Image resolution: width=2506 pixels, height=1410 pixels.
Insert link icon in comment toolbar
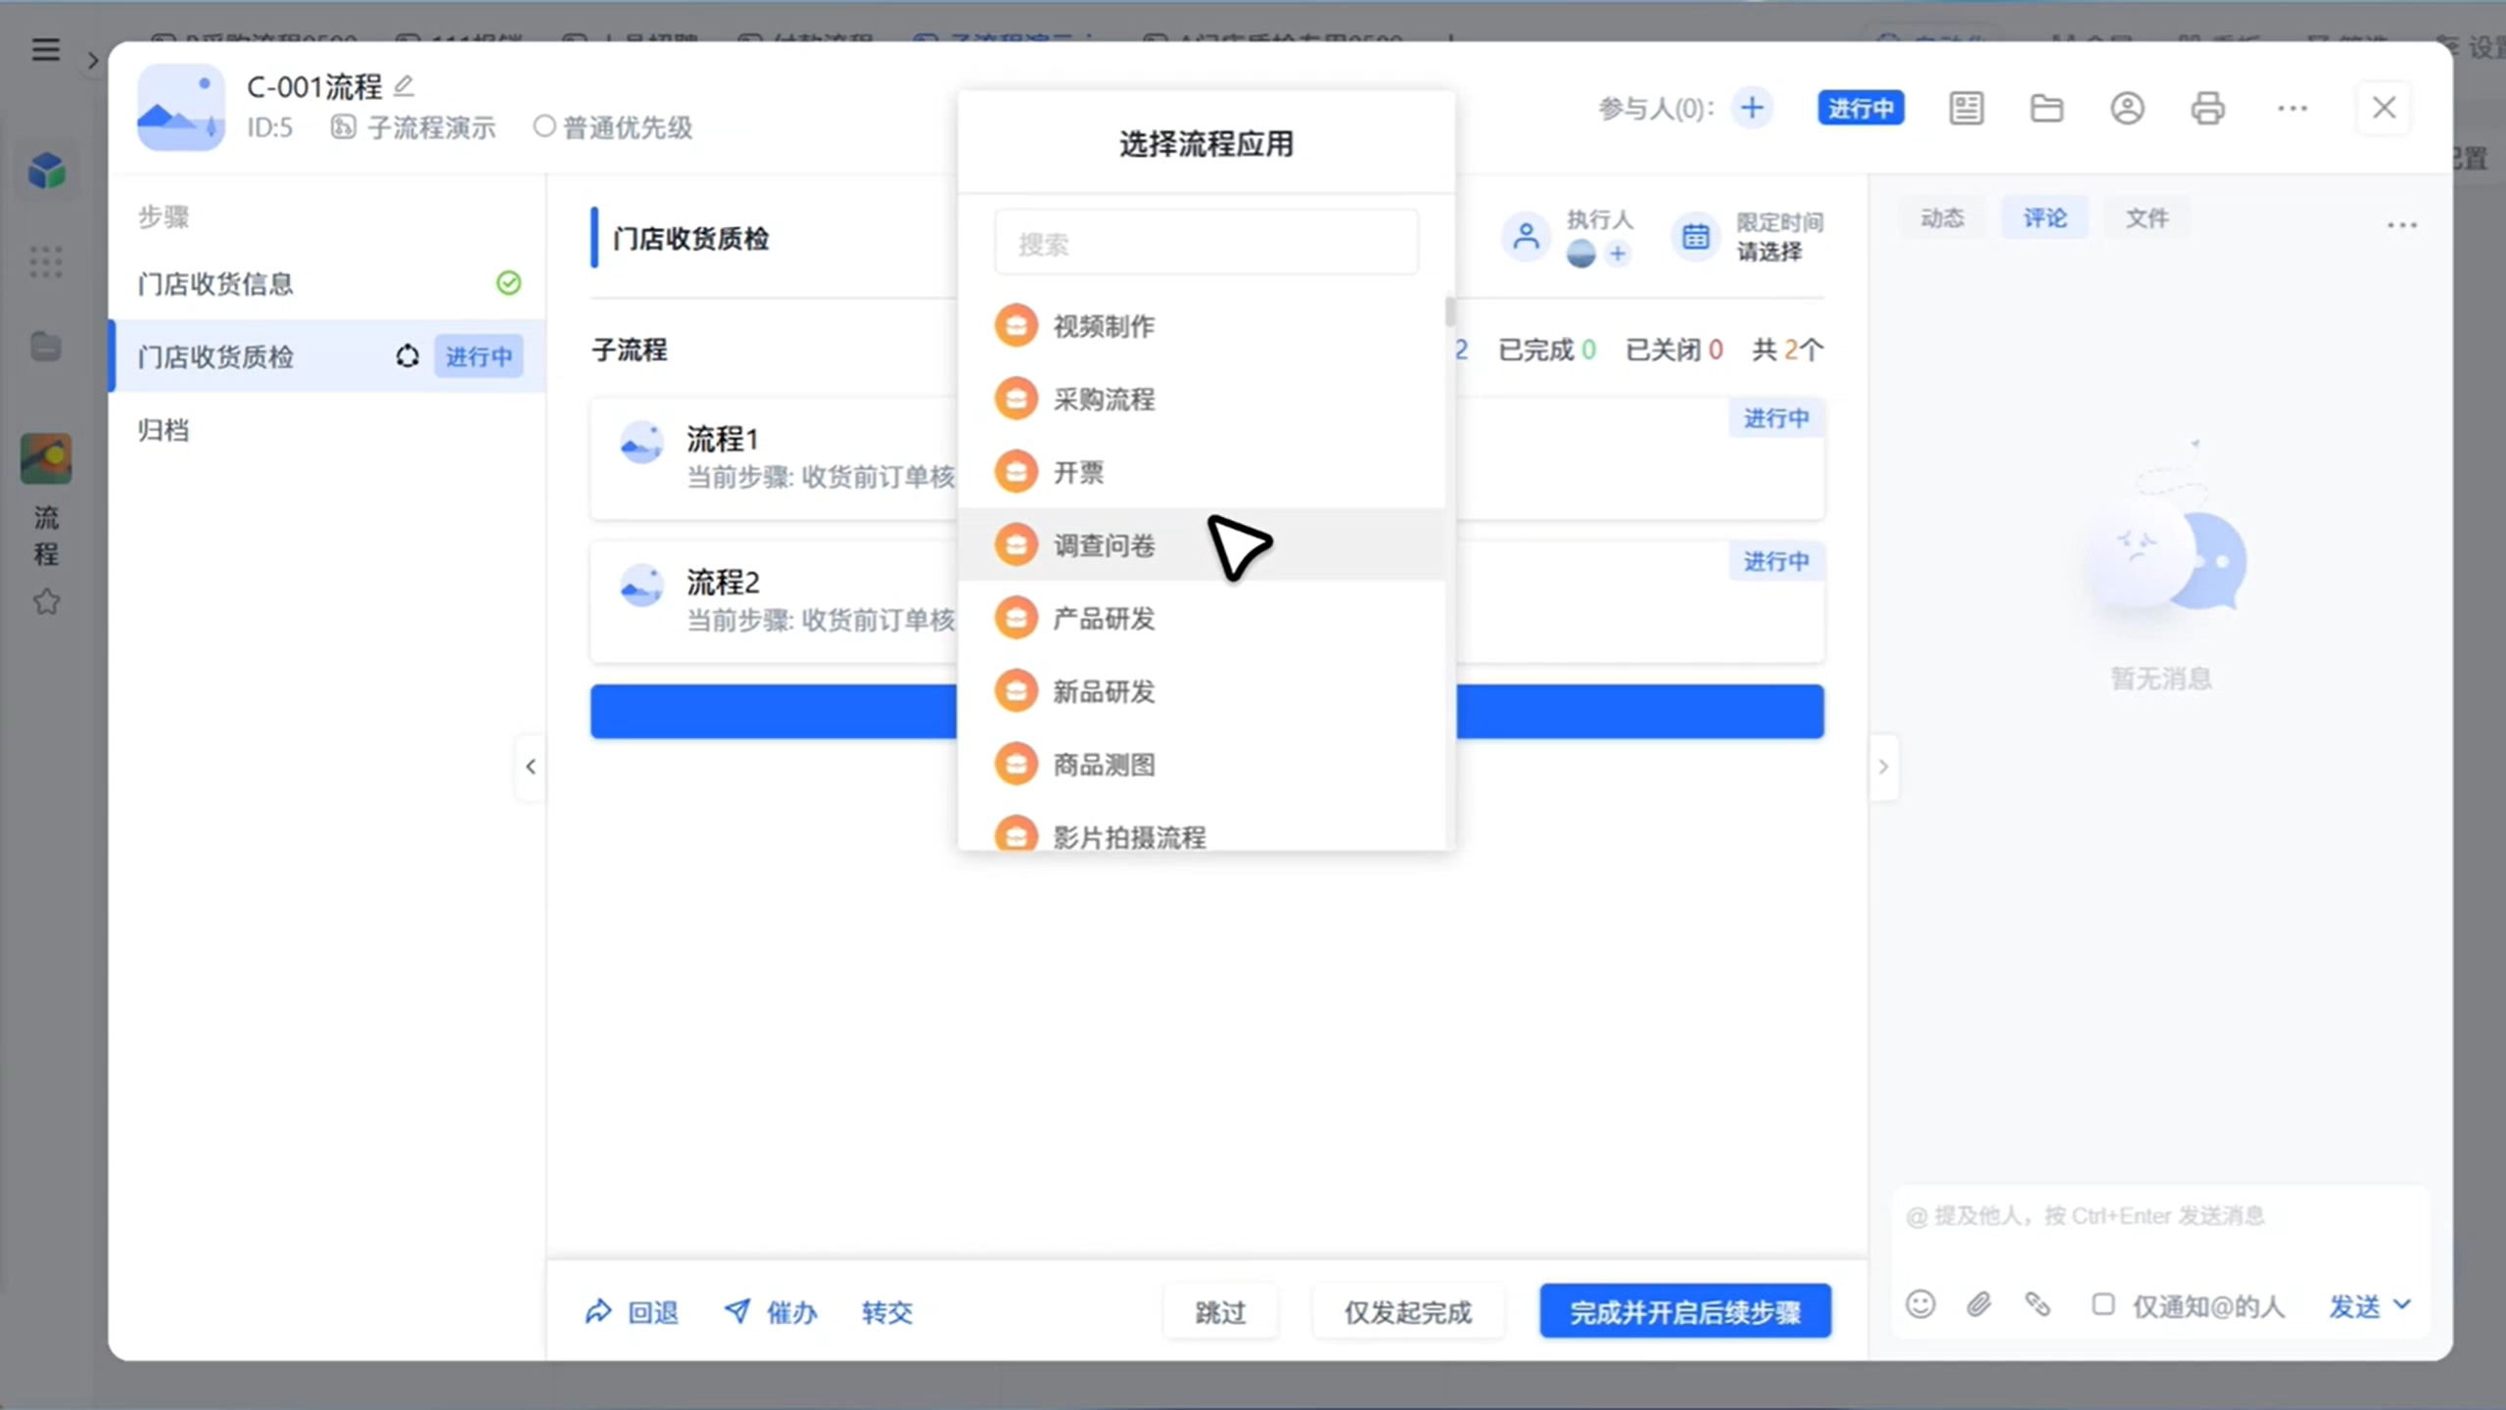[2038, 1304]
